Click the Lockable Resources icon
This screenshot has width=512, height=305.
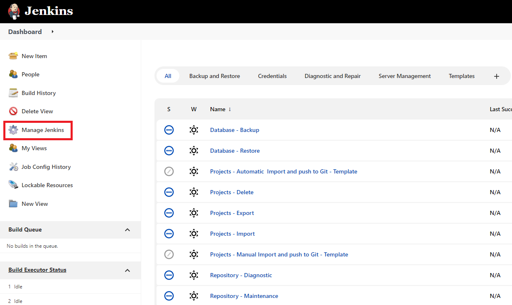tap(13, 185)
